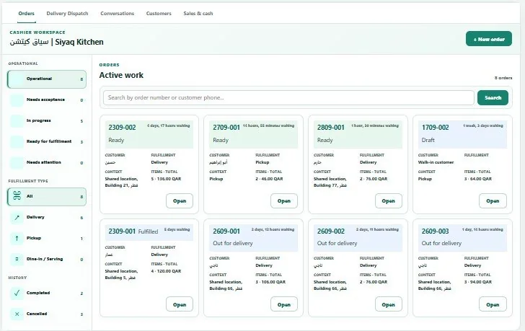The image size is (525, 331).
Task: Open Completed history checkmark icon
Action: [17, 294]
